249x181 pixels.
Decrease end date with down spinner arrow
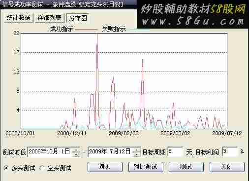136,154
